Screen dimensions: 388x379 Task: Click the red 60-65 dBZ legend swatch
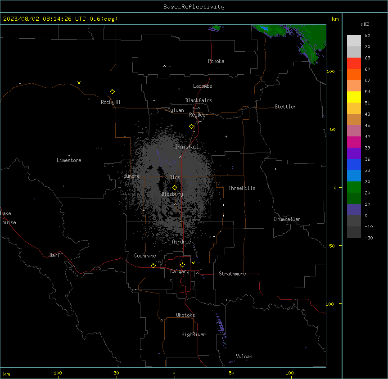point(354,63)
